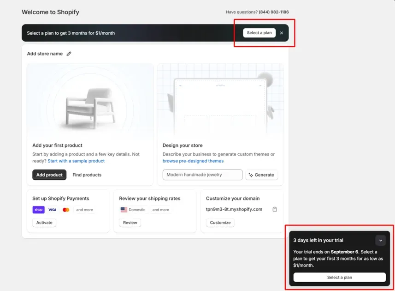395x291 pixels.
Task: Copy myshopify domain with clipboard icon
Action: [x=275, y=209]
